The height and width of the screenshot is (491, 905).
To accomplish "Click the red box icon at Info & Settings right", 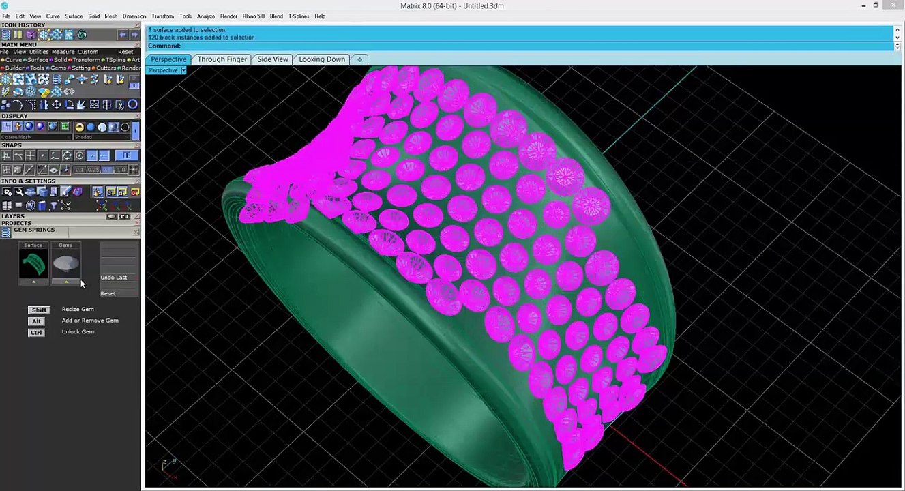I will tap(135, 192).
